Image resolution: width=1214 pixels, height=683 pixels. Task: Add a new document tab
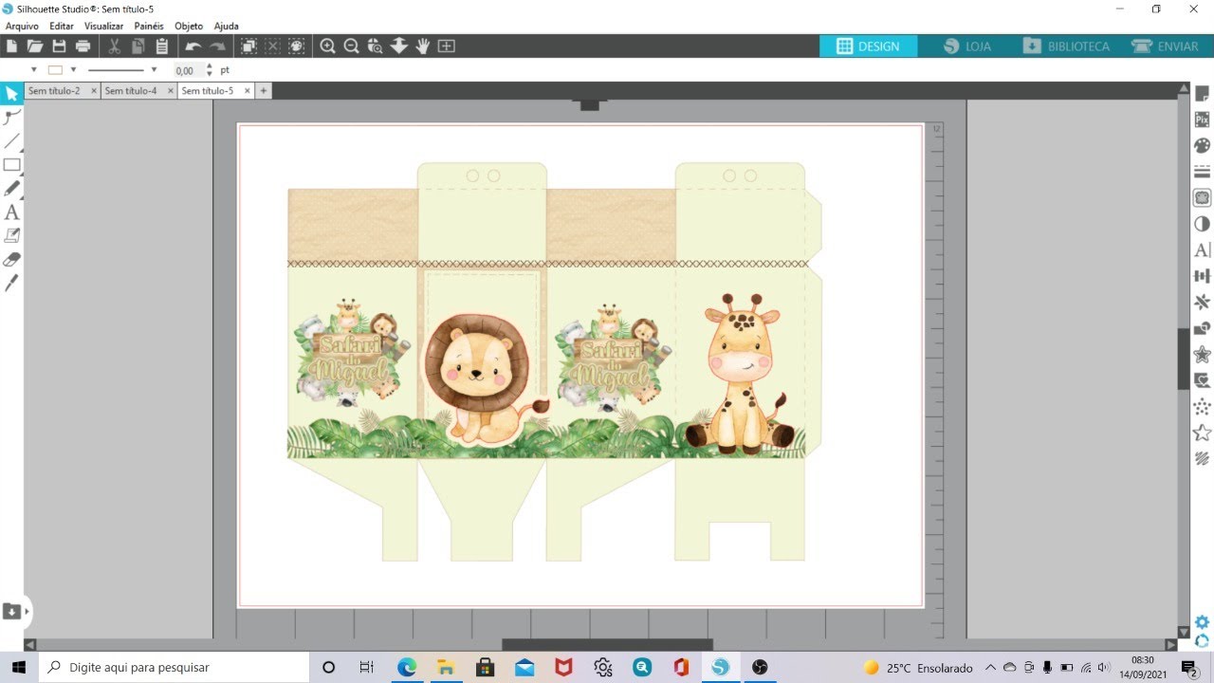tap(264, 91)
